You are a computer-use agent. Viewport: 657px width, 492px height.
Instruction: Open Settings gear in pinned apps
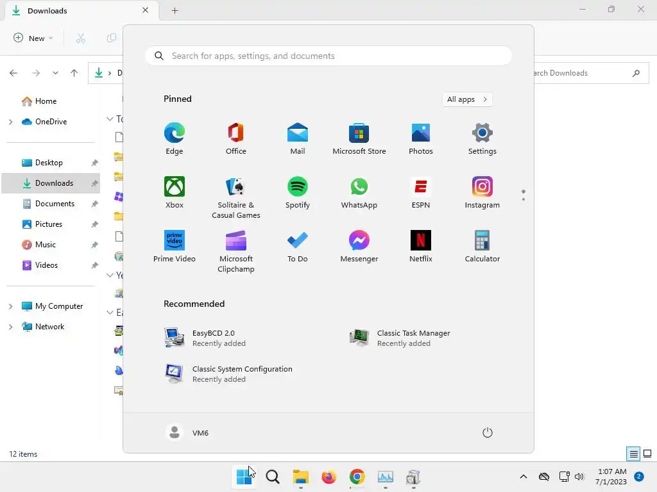(x=482, y=138)
